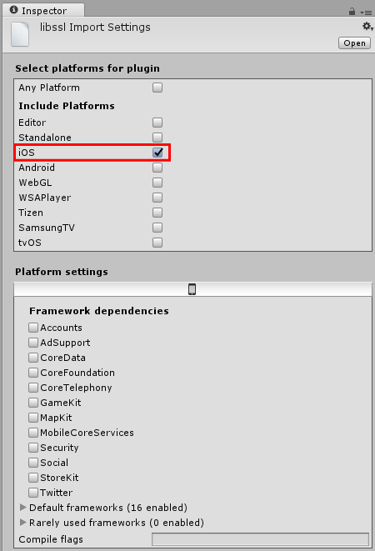Uncheck the iOS platform checkbox
The height and width of the screenshot is (551, 375).
(157, 153)
